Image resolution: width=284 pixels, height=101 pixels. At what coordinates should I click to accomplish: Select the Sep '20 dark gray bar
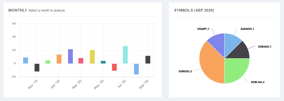click(148, 60)
